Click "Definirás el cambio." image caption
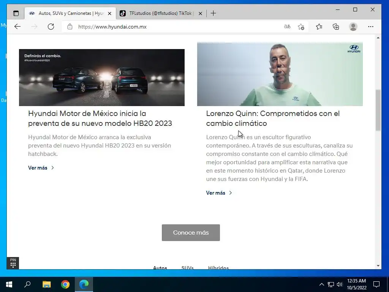389x292 pixels. [x=43, y=56]
